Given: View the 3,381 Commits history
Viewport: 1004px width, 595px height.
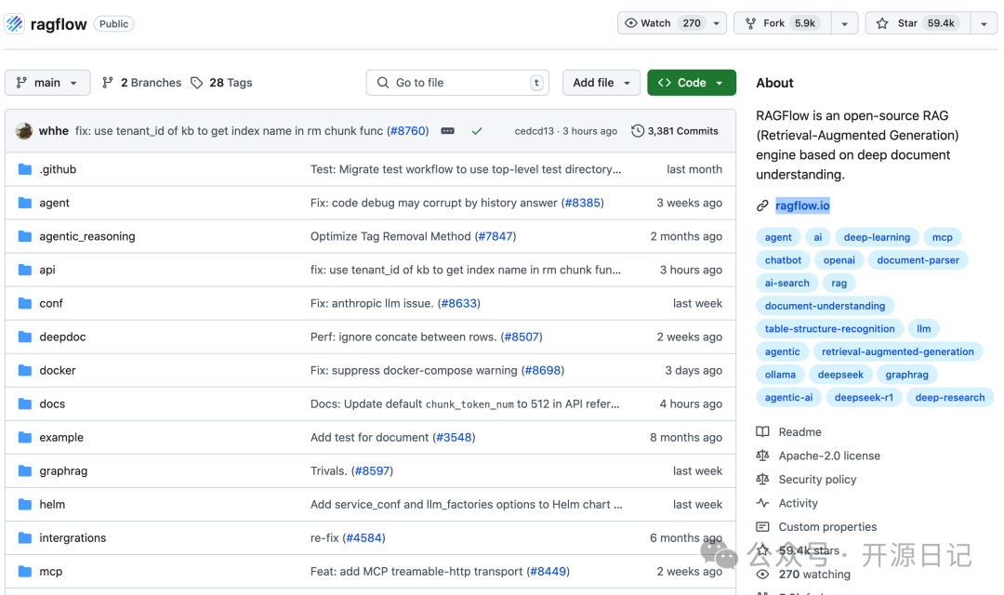Looking at the screenshot, I should [675, 131].
